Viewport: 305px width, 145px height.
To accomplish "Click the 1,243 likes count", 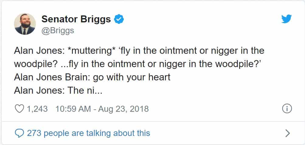I will (x=37, y=109).
